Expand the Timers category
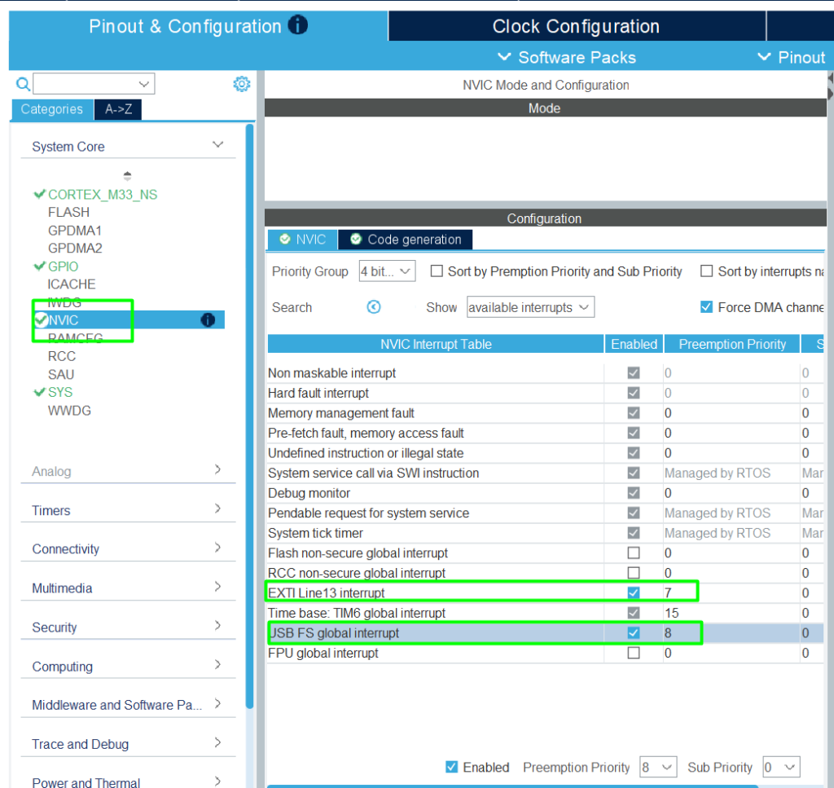 [x=126, y=510]
